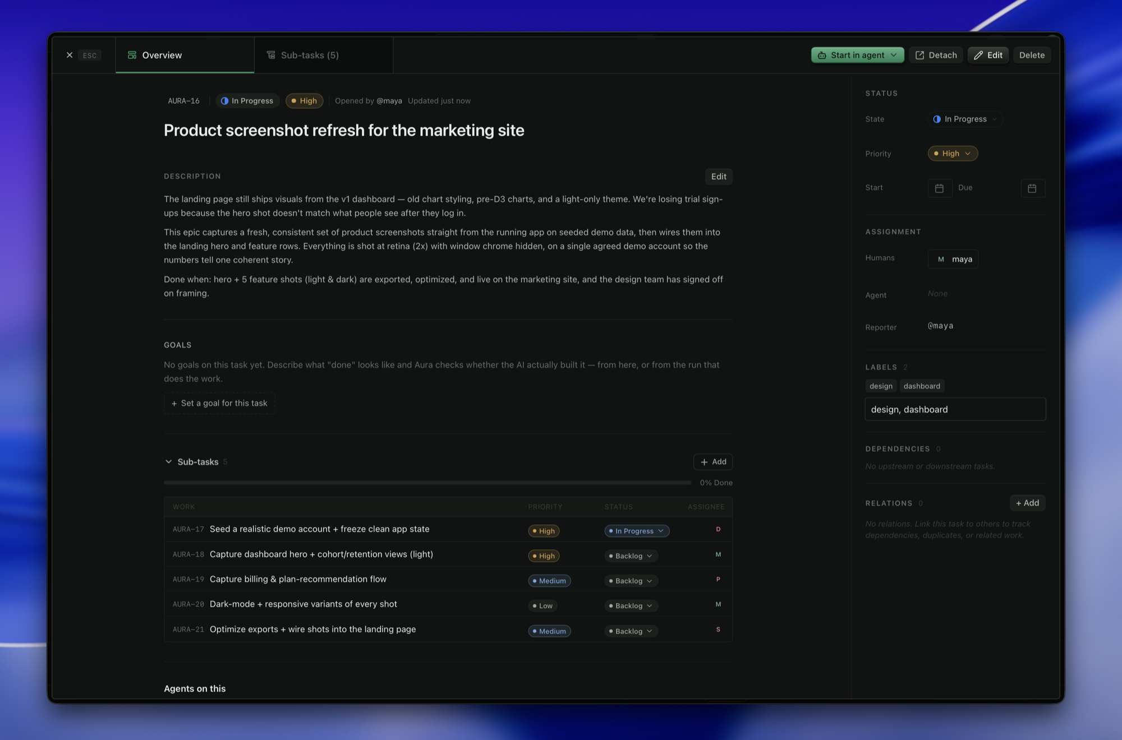Open sub-task AURA-18 Capture dashboard hero
The width and height of the screenshot is (1122, 740).
coord(321,554)
